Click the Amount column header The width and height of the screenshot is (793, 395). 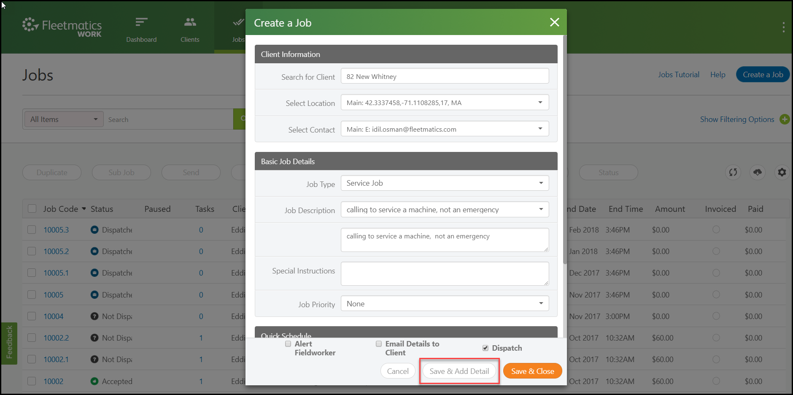pos(670,209)
